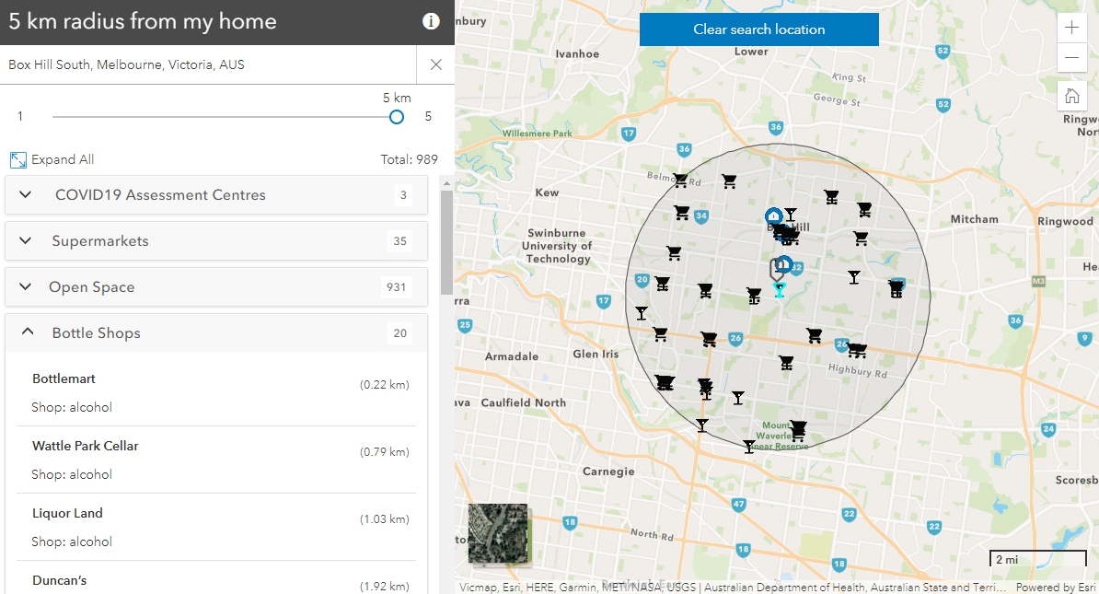Screen dimensions: 1099x594
Task: Click cart marker near Mount Waverley label
Action: (x=798, y=429)
